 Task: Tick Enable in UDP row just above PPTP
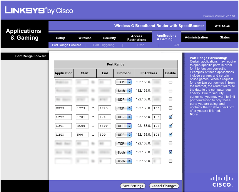[171, 99]
